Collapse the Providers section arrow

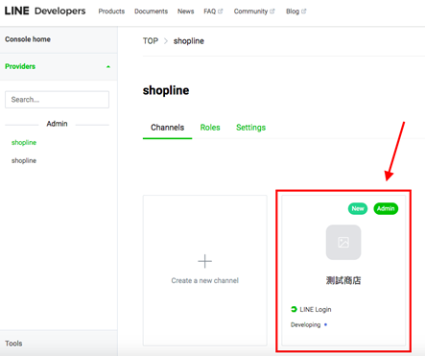[108, 66]
